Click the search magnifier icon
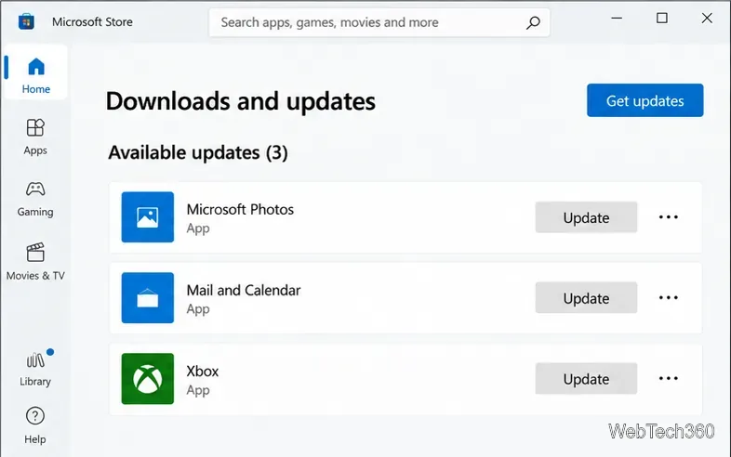 tap(533, 22)
